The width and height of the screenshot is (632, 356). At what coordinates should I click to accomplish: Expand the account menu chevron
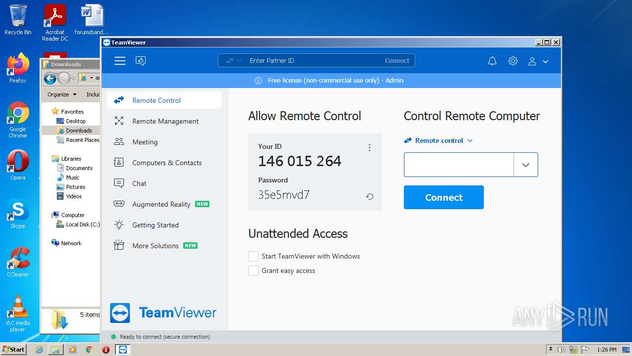546,62
